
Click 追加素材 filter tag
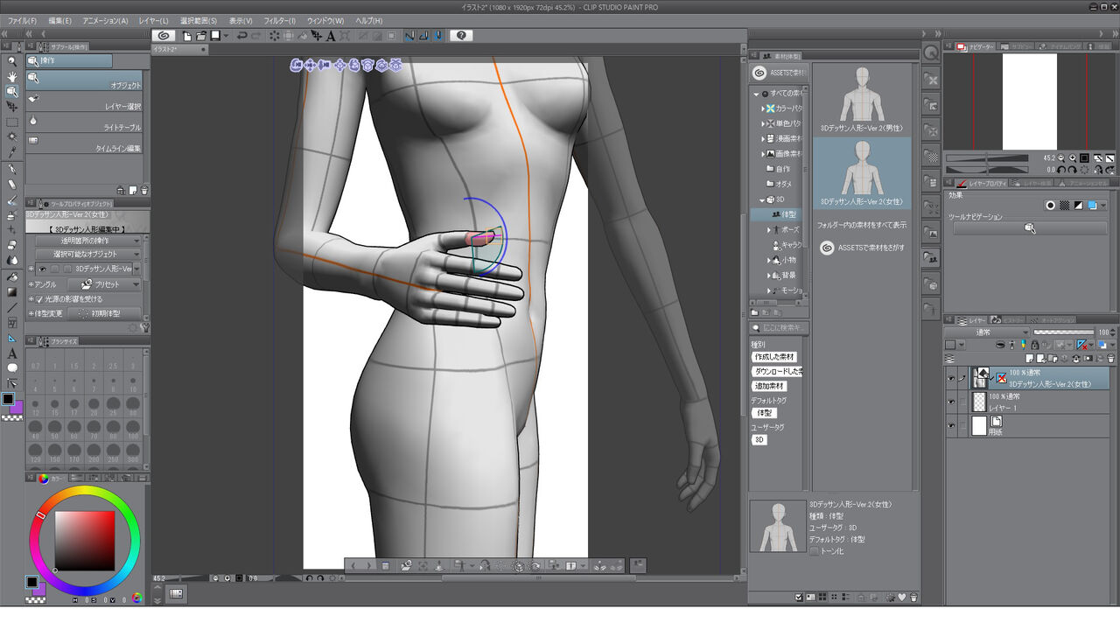coord(770,386)
